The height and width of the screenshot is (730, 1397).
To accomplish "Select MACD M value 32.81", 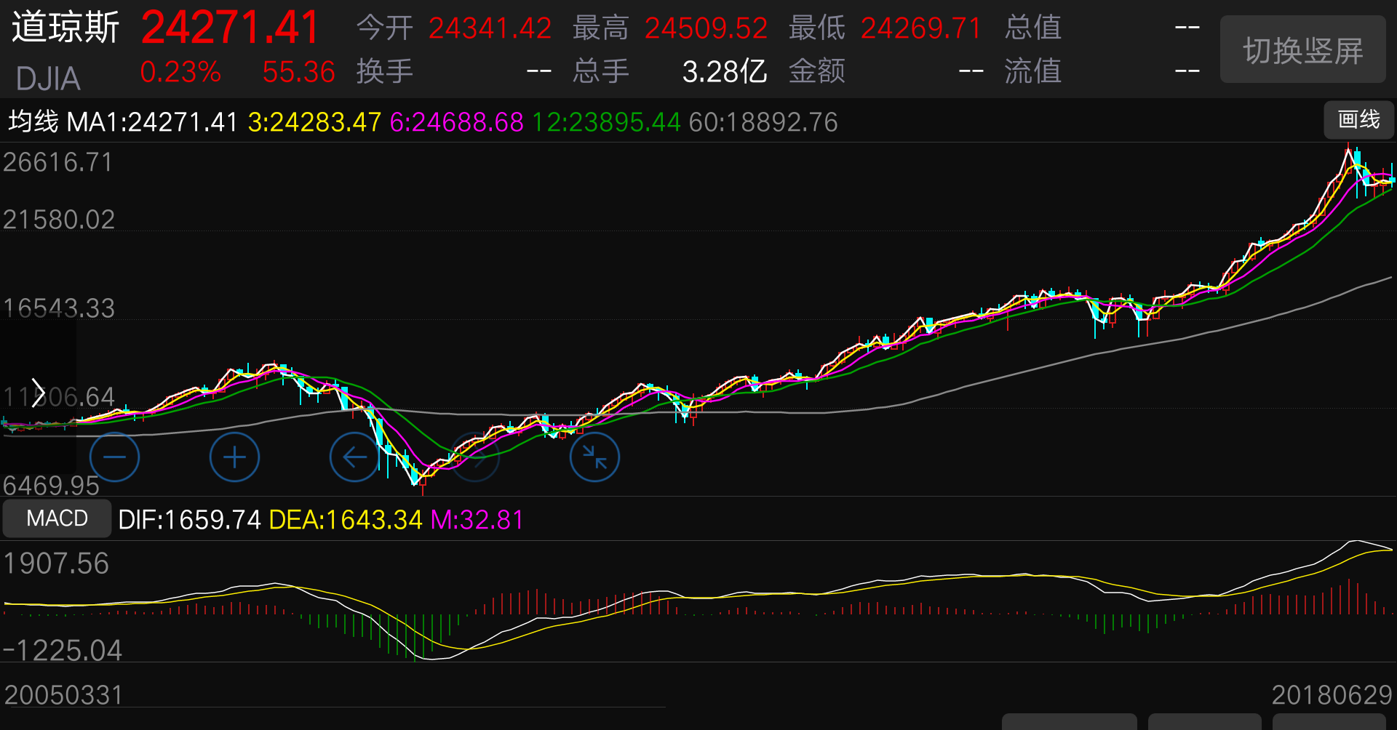I will pos(477,520).
